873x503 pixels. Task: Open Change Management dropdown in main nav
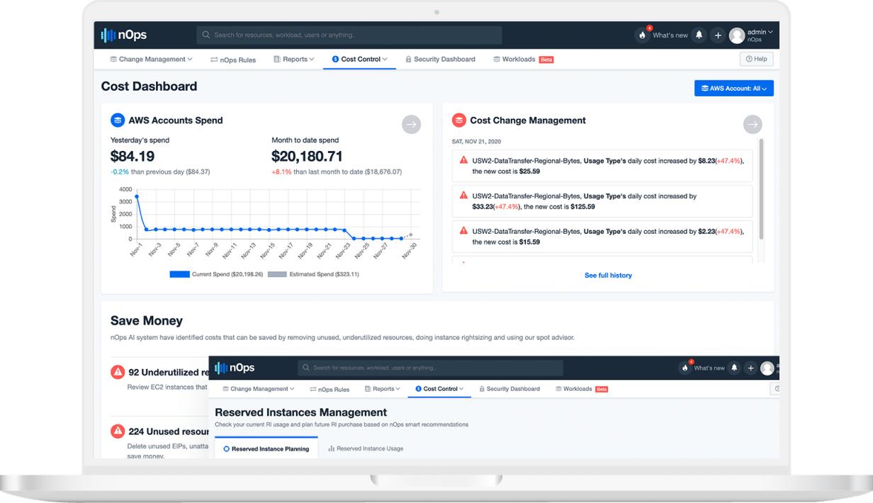coord(151,60)
